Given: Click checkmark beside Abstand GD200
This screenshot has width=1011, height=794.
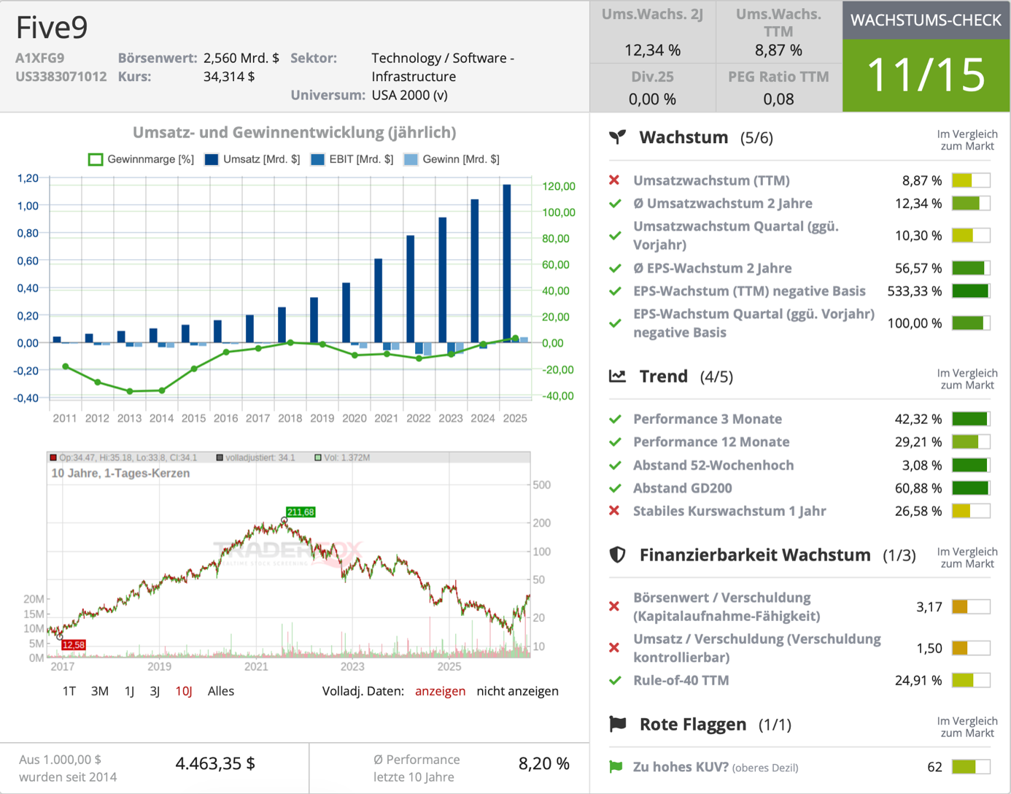Looking at the screenshot, I should click(615, 488).
